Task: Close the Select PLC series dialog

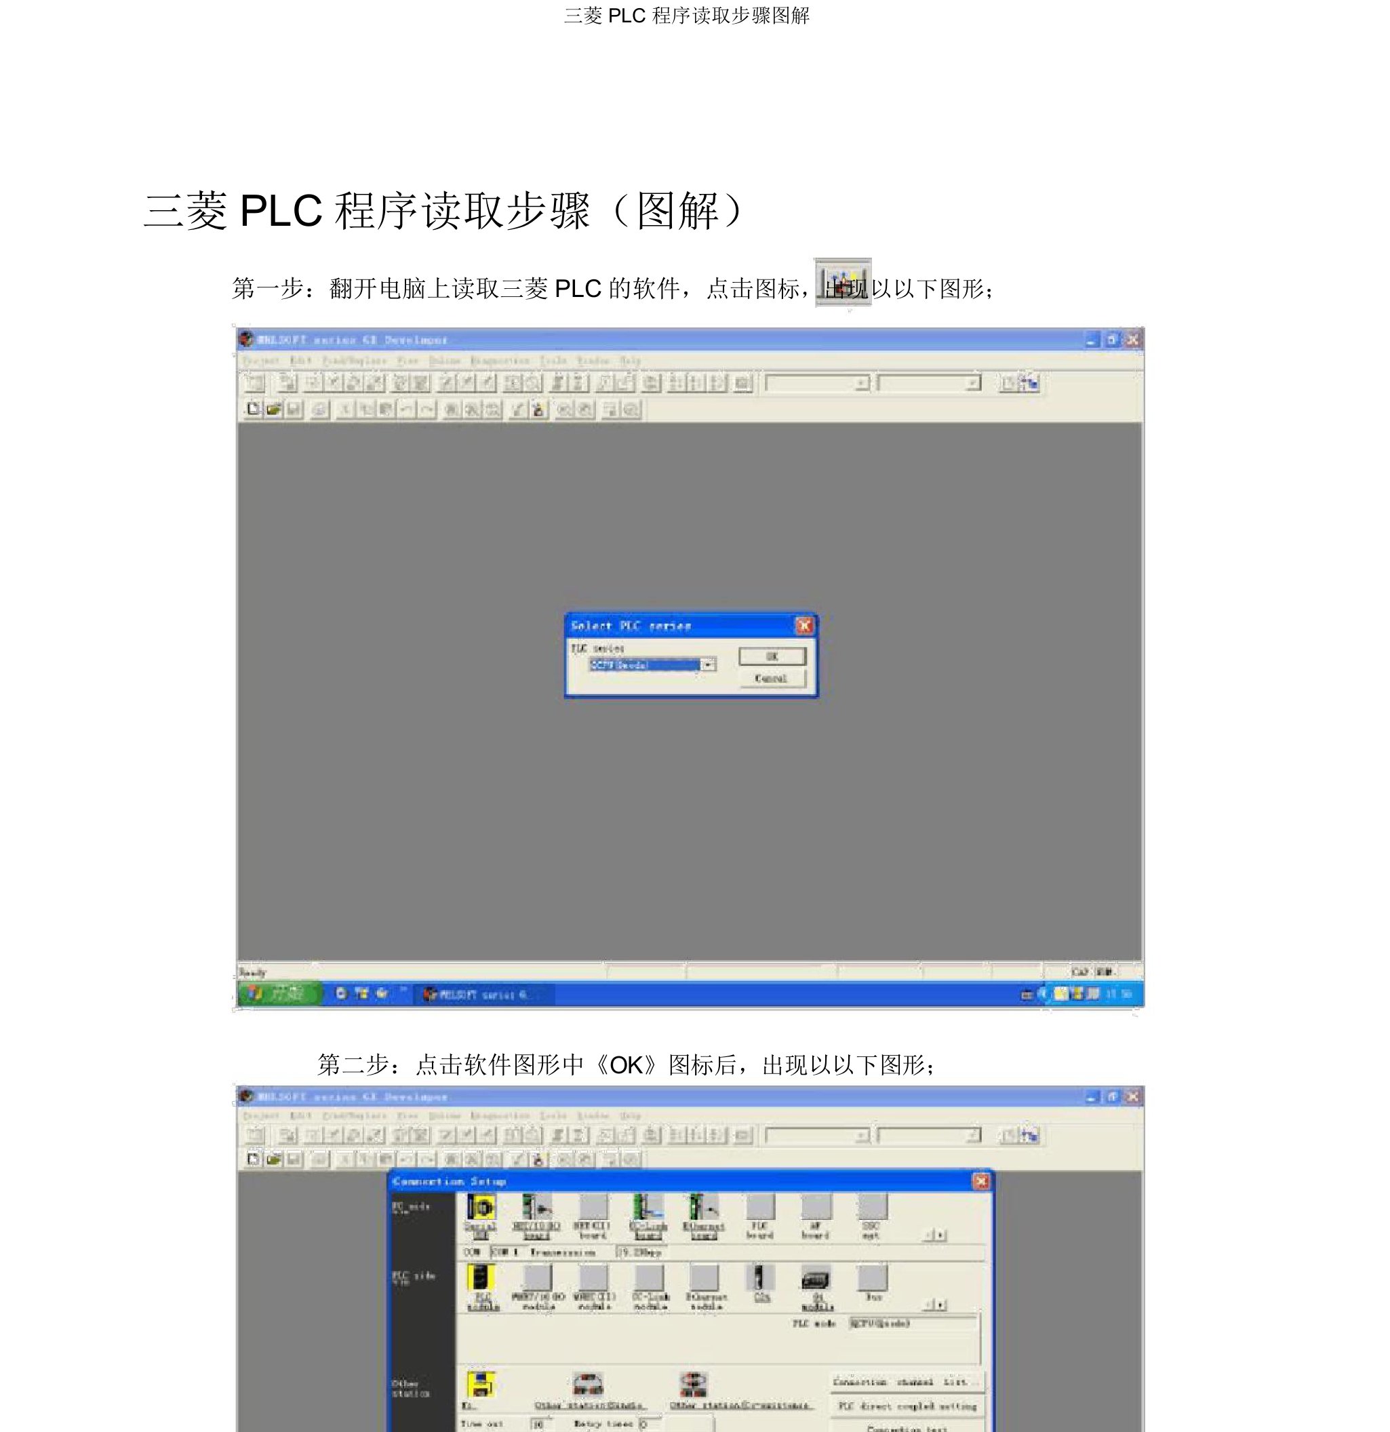Action: (804, 625)
